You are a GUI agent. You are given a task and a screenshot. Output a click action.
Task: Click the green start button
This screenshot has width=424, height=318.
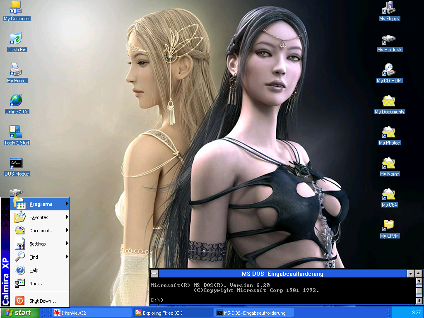click(19, 313)
